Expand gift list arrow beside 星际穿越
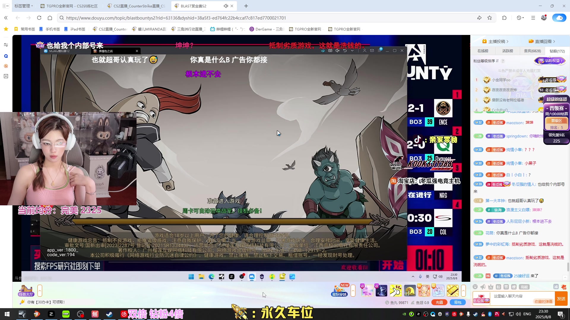This screenshot has width=570, height=320. [353, 290]
